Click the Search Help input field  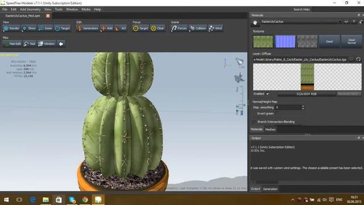[338, 9]
